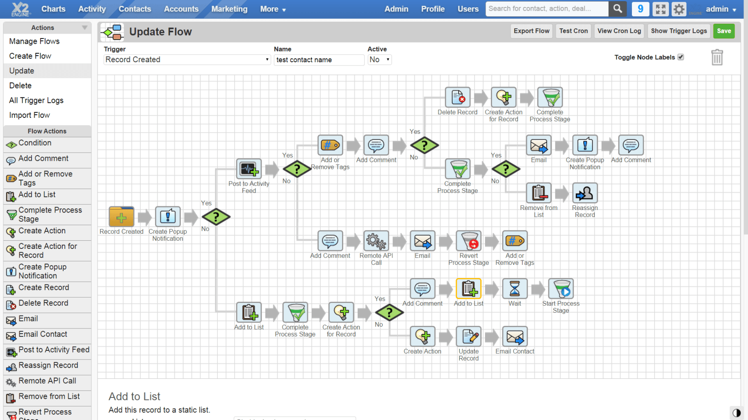Click the search magnifier button
Image resolution: width=748 pixels, height=420 pixels.
[x=617, y=9]
